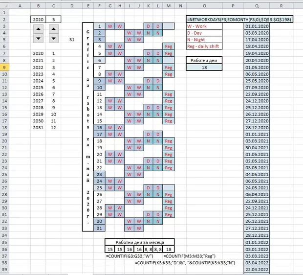Click month list cell 10 in column C

(x=54, y=114)
